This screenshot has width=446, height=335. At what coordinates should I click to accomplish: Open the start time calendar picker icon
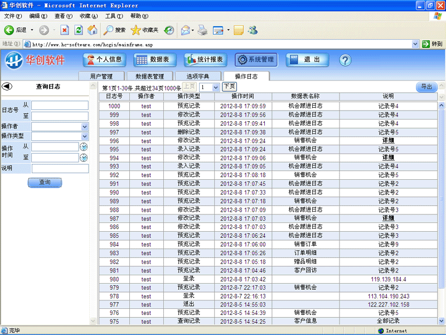tap(84, 147)
